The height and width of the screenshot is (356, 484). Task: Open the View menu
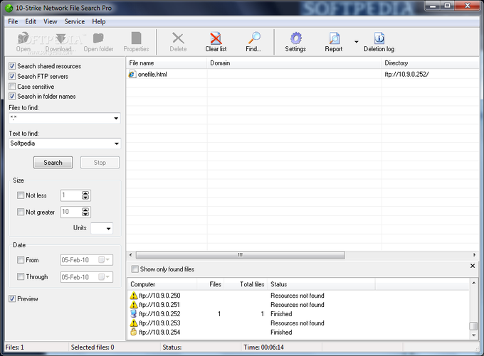tap(51, 21)
